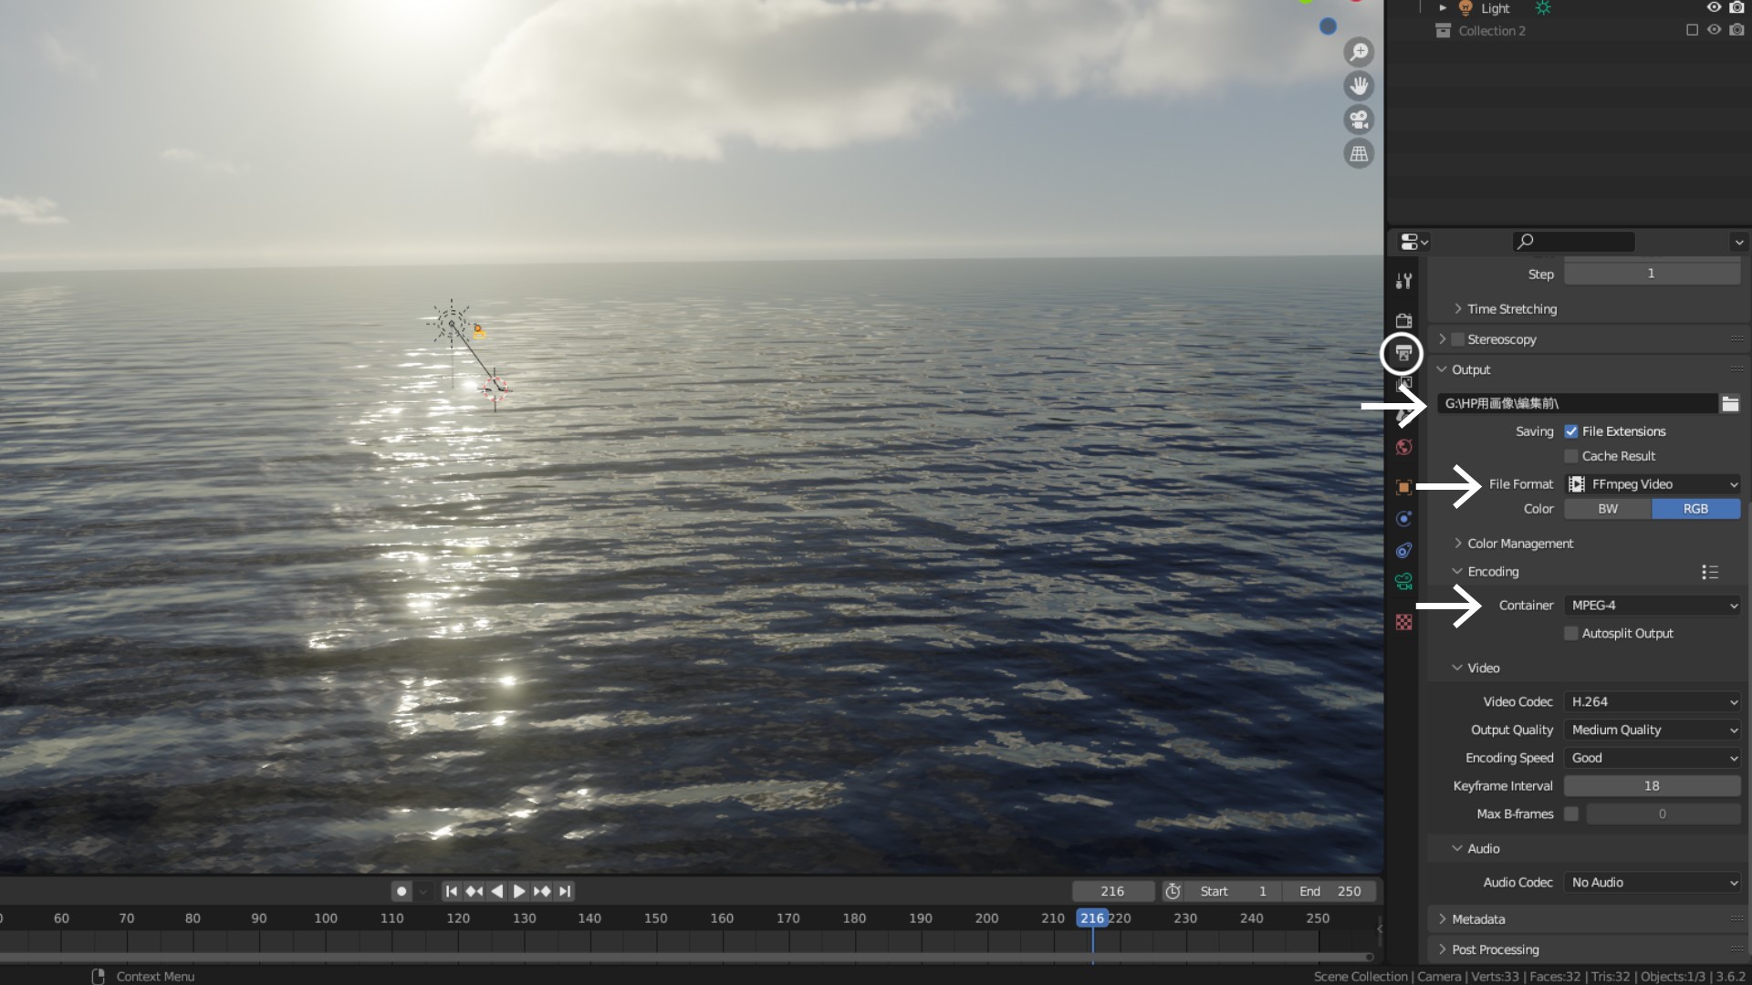Open the Encoding presets list icon
This screenshot has width=1752, height=985.
1709,572
